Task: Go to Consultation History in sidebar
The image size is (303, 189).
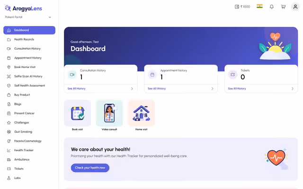Action: pyautogui.click(x=29, y=49)
